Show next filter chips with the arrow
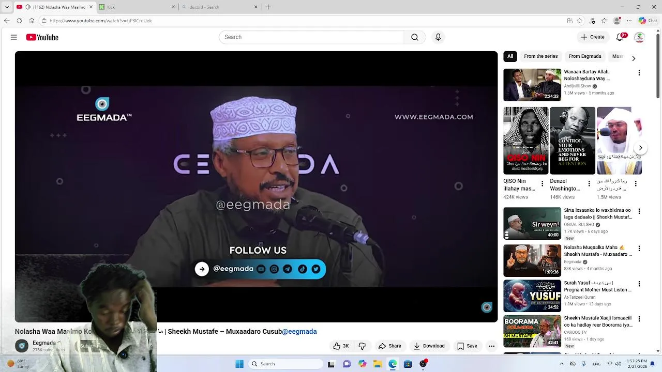This screenshot has height=372, width=662. (634, 58)
